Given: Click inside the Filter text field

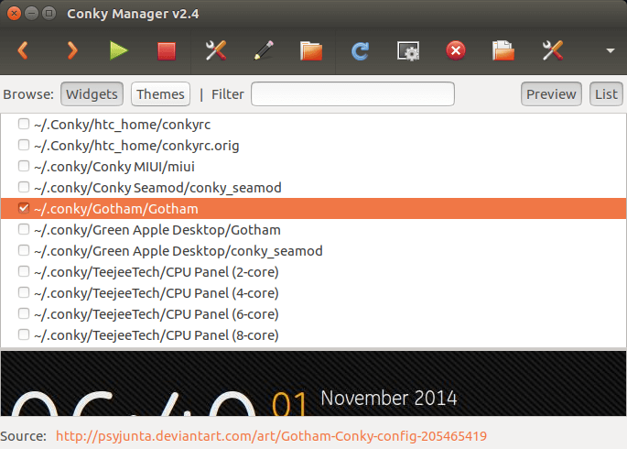Looking at the screenshot, I should [x=352, y=93].
